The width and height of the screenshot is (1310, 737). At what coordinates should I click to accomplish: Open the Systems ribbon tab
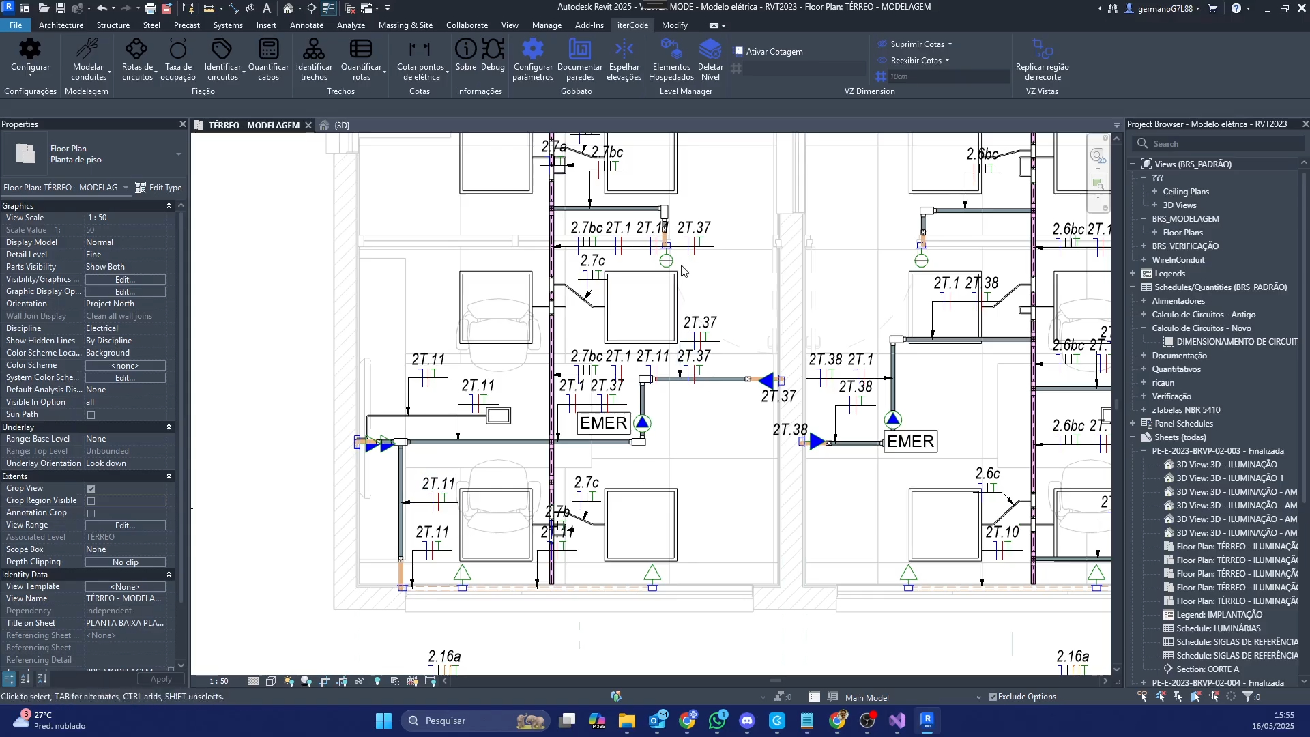coord(227,25)
